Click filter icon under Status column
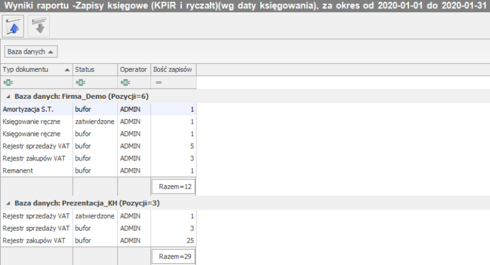Screen dimensions: 490x265 (x=78, y=82)
